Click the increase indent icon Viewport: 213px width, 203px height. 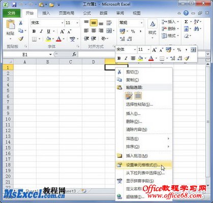94,39
